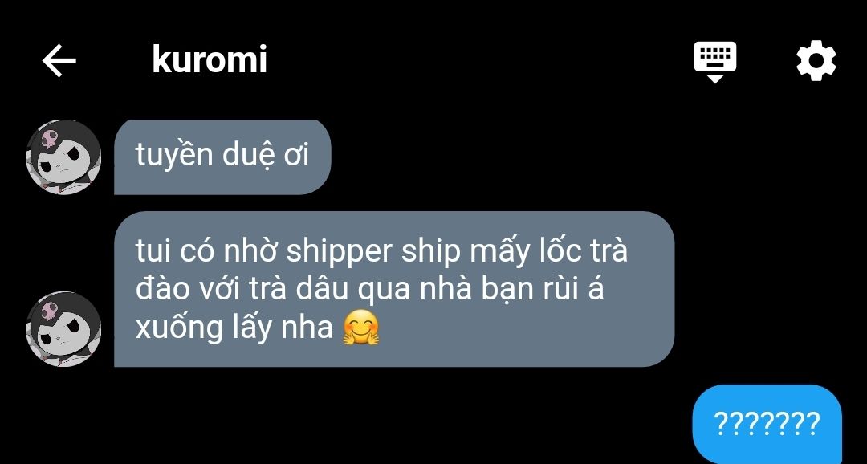Hide the keyboard using the keyboard icon
This screenshot has width=867, height=464.
pos(715,61)
